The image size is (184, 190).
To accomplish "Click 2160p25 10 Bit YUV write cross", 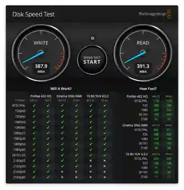I will tap(91, 161).
